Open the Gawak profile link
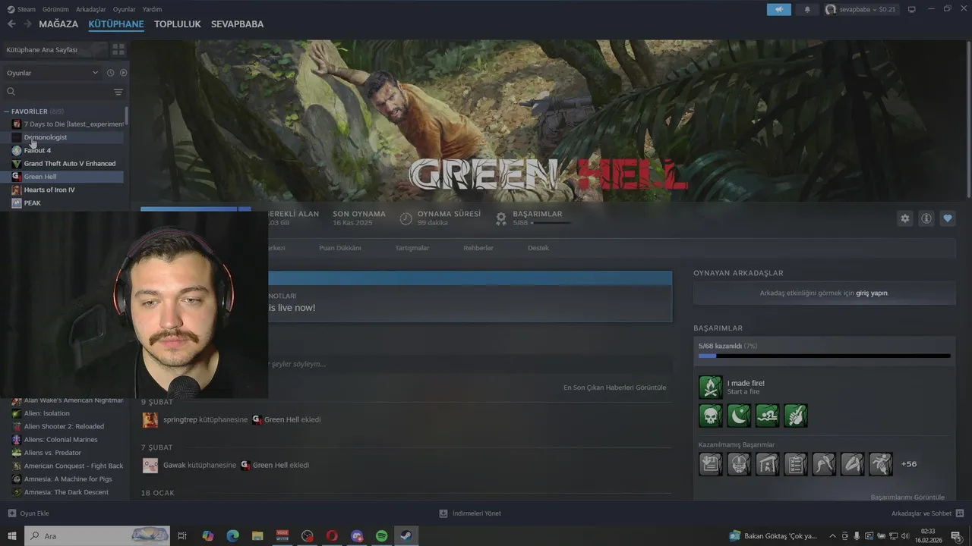 point(175,465)
